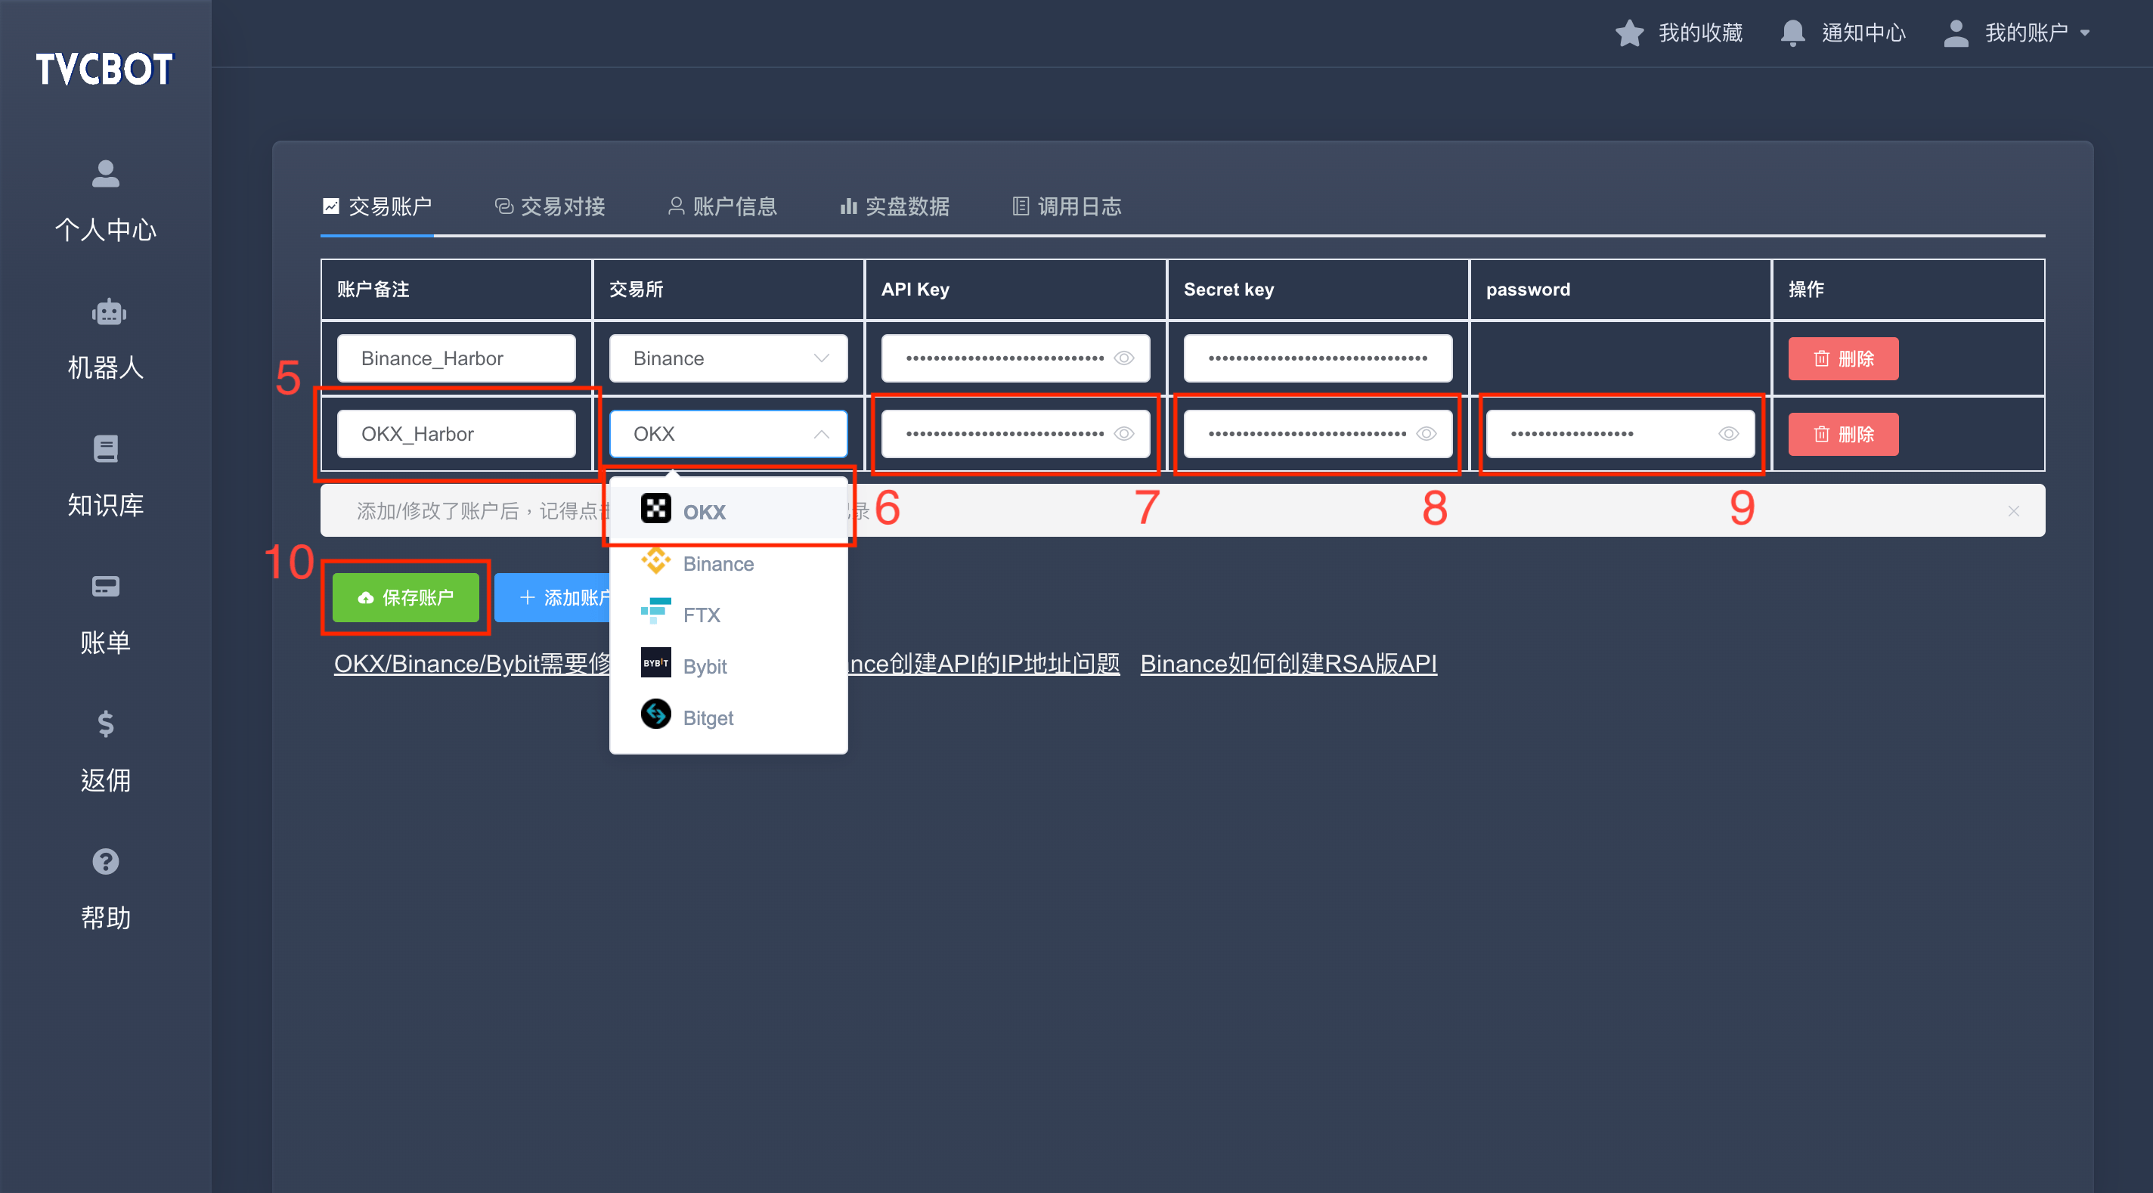Click the 我的收藏 text link
2153x1193 pixels.
click(x=1700, y=33)
